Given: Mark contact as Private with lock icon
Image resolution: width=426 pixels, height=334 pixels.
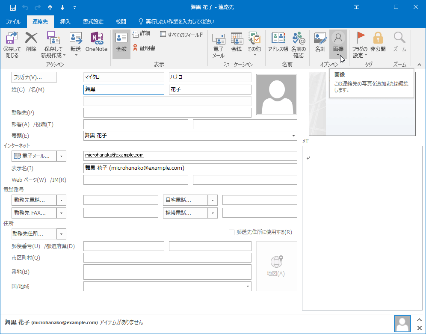Looking at the screenshot, I should [378, 43].
